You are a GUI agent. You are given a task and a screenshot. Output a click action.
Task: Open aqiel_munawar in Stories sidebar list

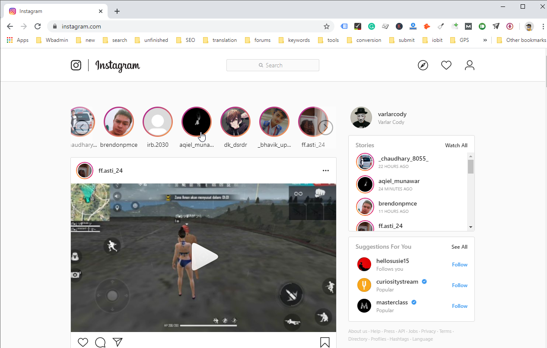[x=399, y=181]
